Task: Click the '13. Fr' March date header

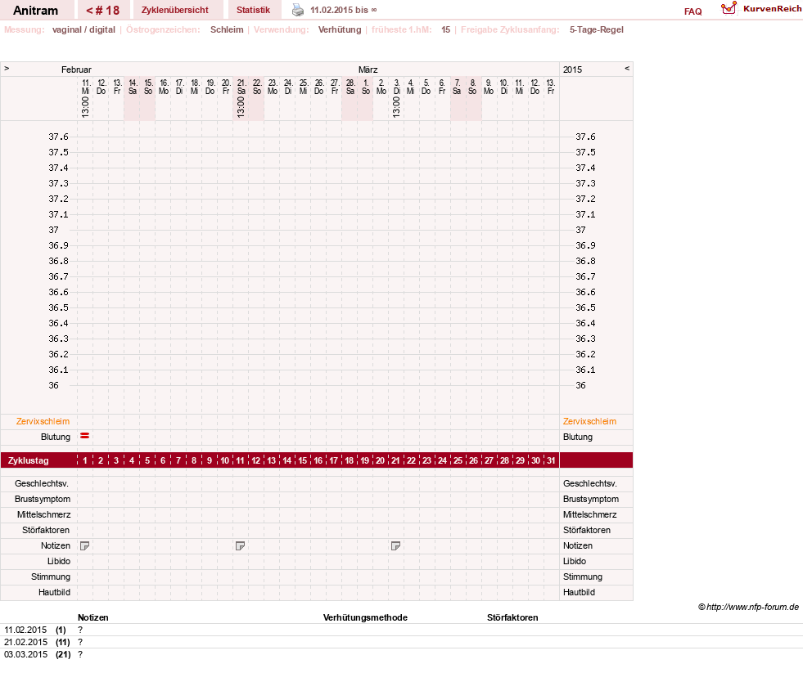Action: pos(551,87)
